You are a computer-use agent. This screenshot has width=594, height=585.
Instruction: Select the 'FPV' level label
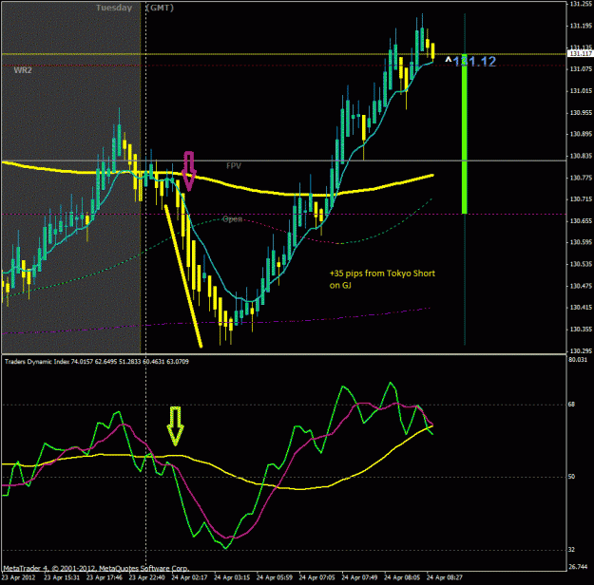tap(234, 165)
